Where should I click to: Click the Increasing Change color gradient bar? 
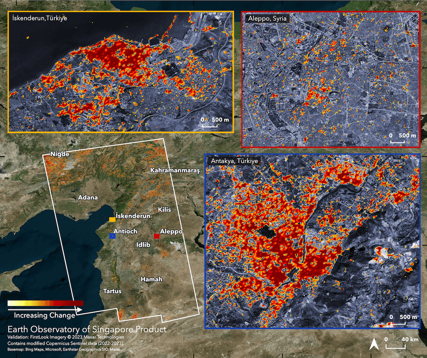(45, 303)
